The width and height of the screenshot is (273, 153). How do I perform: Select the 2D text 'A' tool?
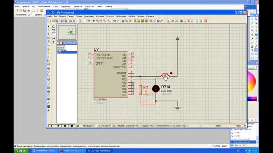tap(49, 103)
